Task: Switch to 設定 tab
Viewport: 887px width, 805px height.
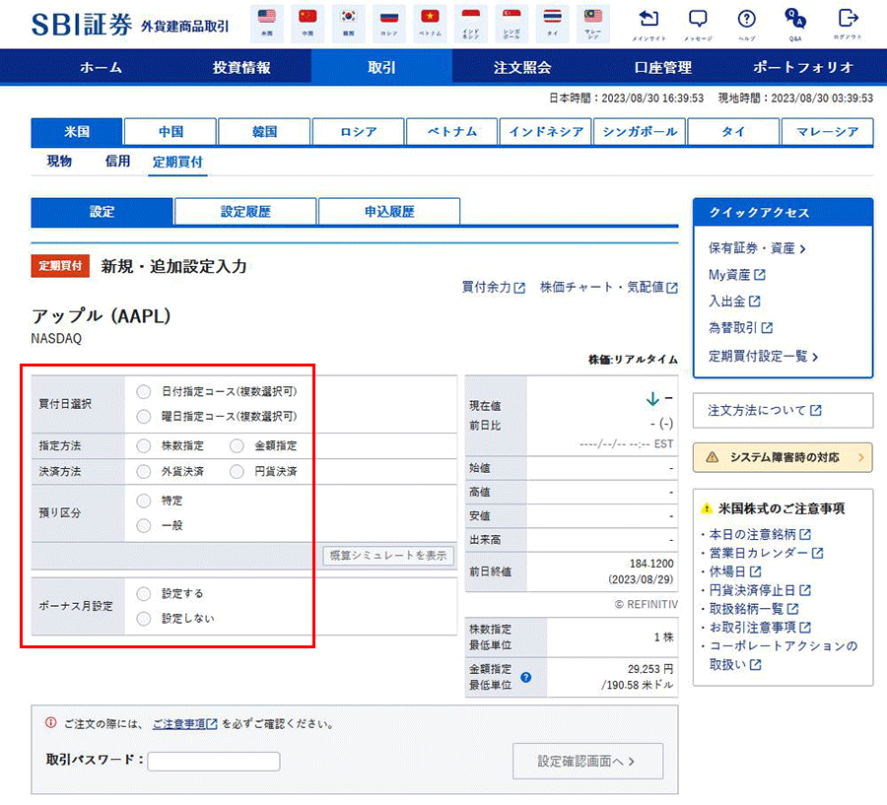Action: click(102, 212)
